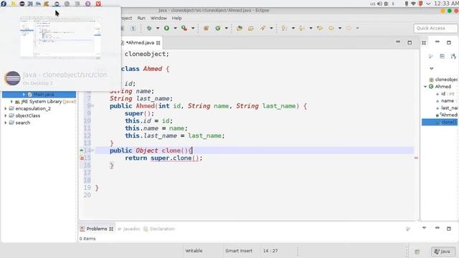Image resolution: width=459 pixels, height=258 pixels.
Task: Expand the objectClass project
Action: [5, 115]
